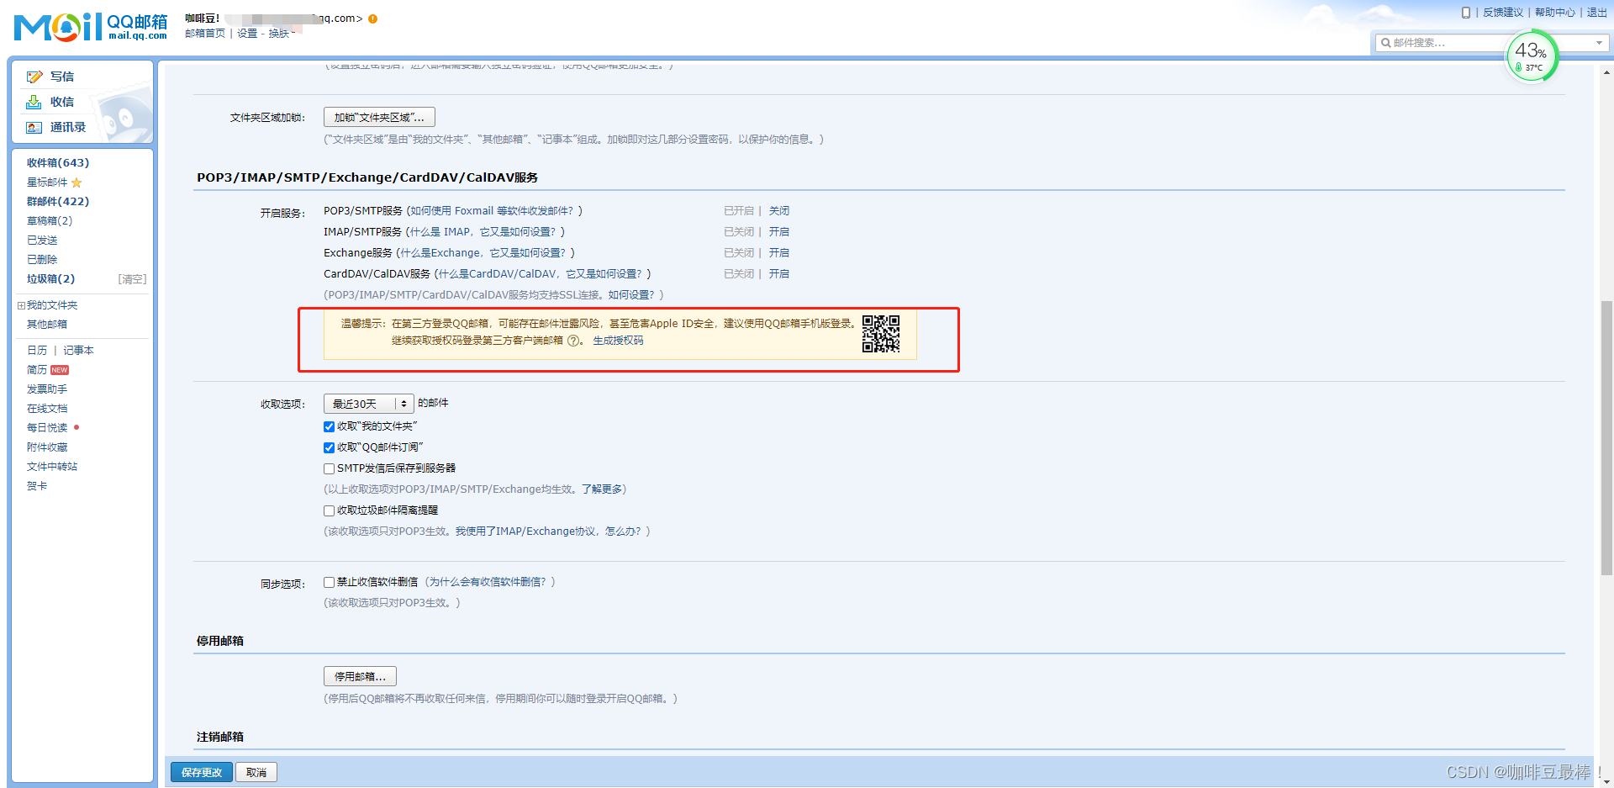This screenshot has height=788, width=1614.
Task: Click 取消 button
Action: pos(256,772)
